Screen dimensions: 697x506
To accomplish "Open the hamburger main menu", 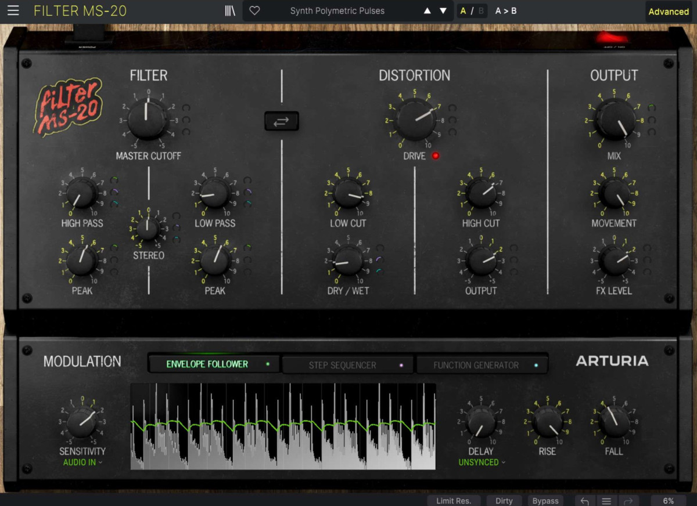I will tap(13, 10).
